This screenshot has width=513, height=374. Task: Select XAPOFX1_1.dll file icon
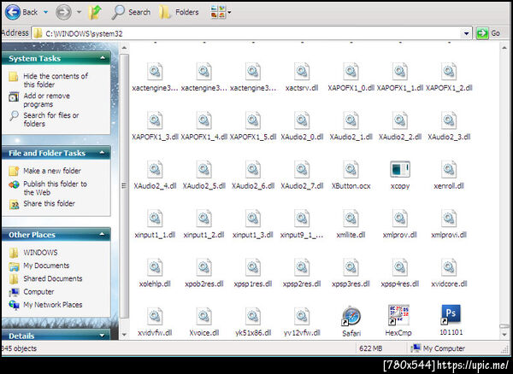pyautogui.click(x=400, y=71)
